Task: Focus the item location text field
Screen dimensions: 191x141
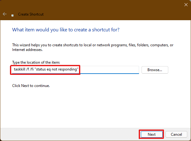Action: click(x=75, y=70)
